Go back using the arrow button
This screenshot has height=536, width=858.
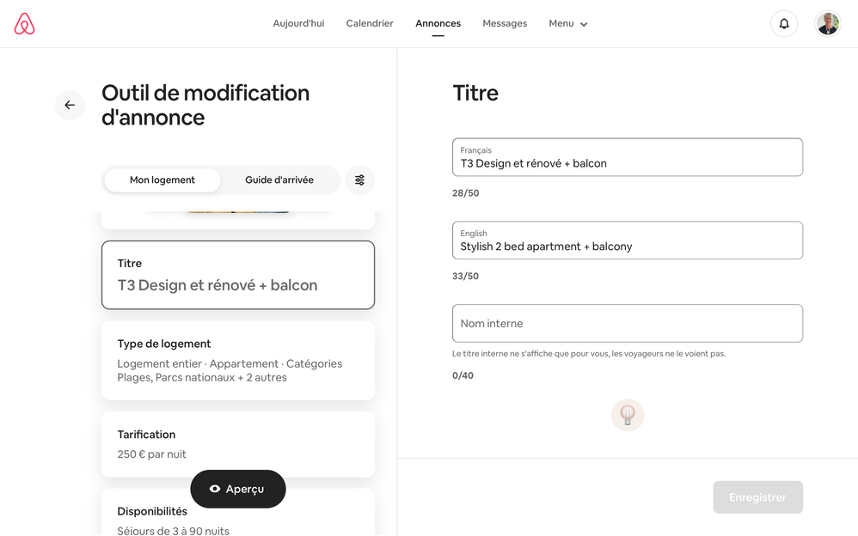(x=70, y=105)
